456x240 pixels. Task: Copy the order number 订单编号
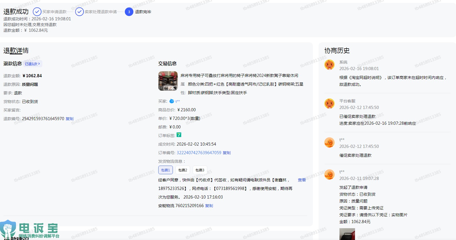[x=227, y=153]
